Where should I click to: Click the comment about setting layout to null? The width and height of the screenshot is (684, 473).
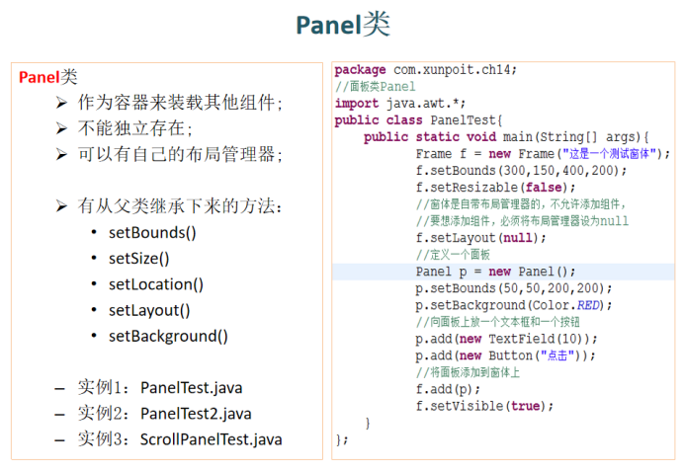[522, 221]
